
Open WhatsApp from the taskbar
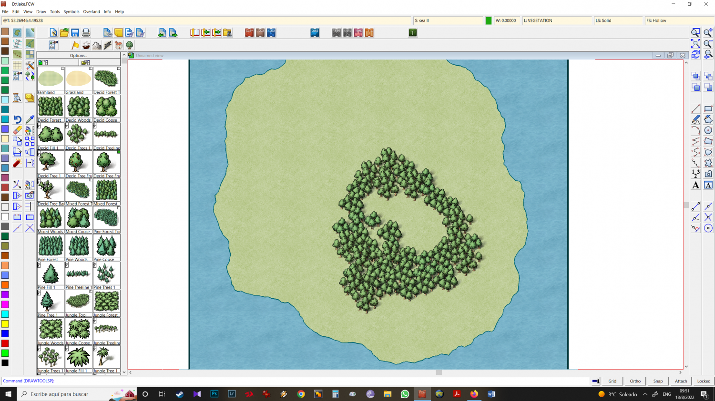point(405,394)
